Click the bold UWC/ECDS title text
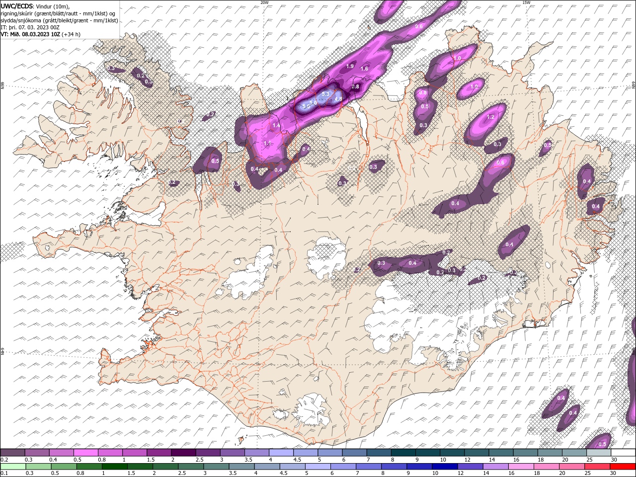This screenshot has width=636, height=477. (17, 6)
